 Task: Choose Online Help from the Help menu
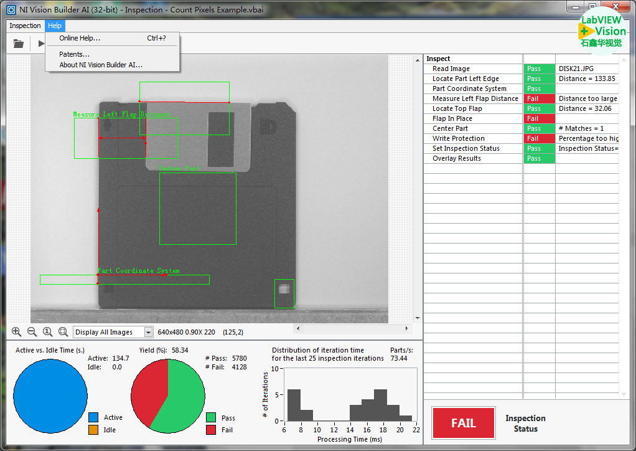[80, 38]
